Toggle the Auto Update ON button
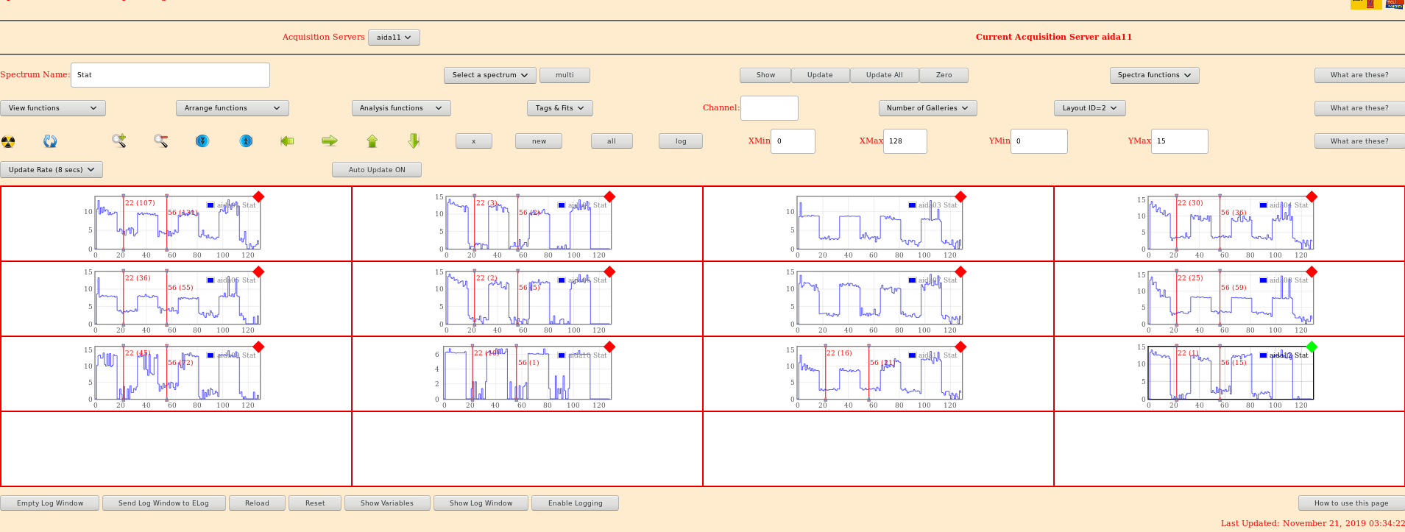1405x532 pixels. click(x=377, y=170)
